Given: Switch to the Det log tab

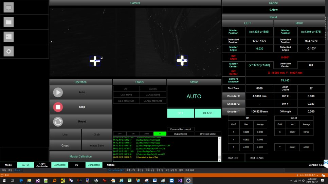Looking at the screenshot, I should (x=133, y=134).
